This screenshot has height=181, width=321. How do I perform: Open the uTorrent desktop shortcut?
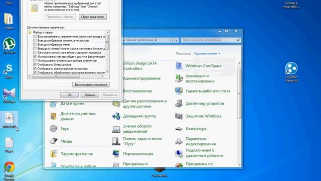(x=9, y=46)
